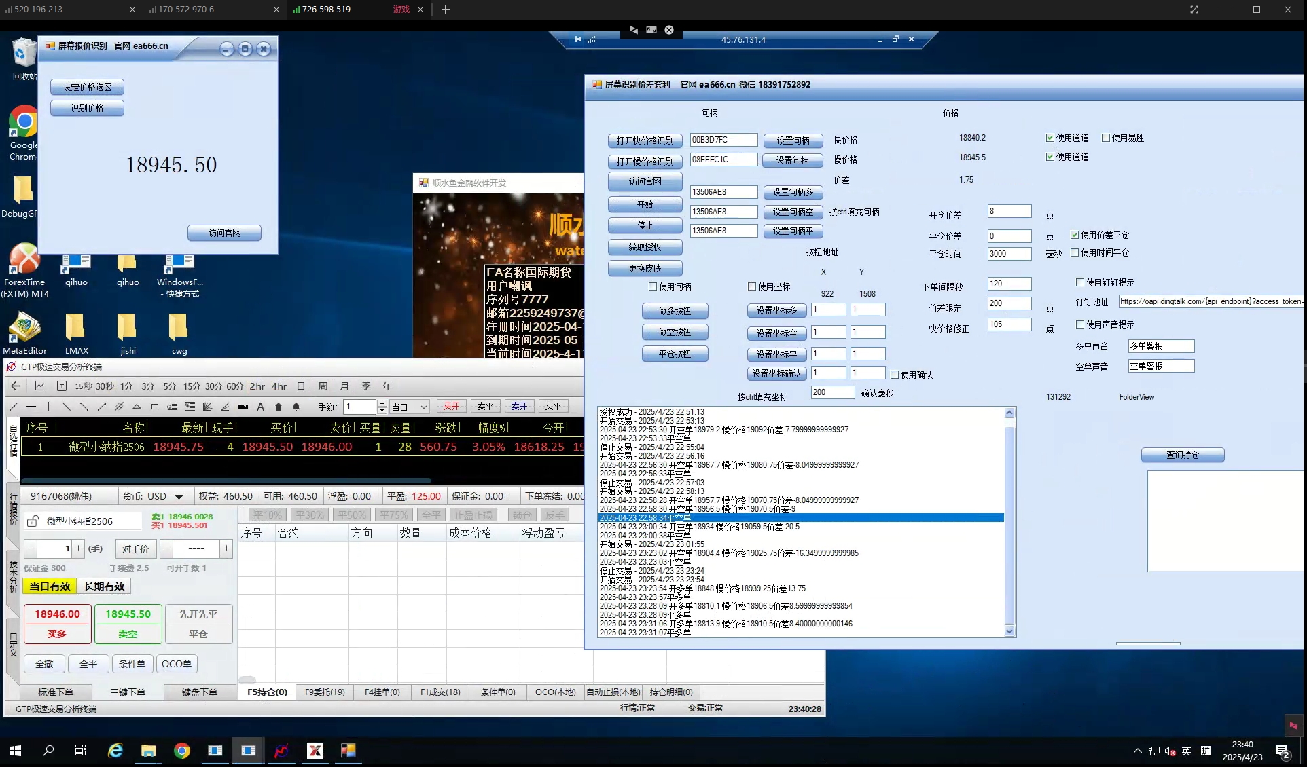Select the triangle drawing tool
This screenshot has width=1307, height=767.
(137, 407)
